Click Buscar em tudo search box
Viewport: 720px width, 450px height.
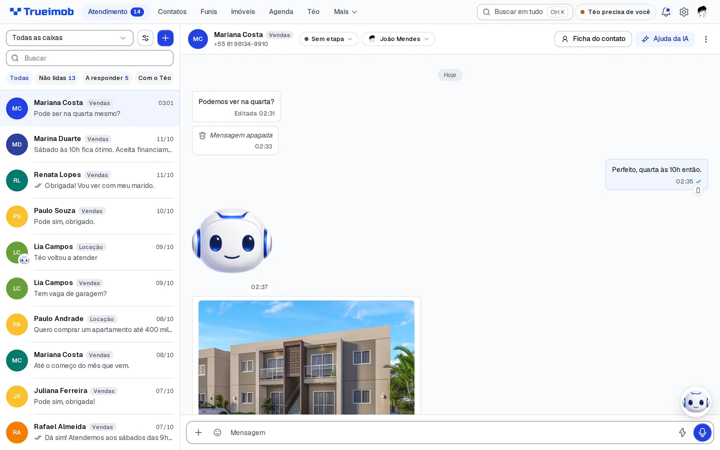point(525,12)
